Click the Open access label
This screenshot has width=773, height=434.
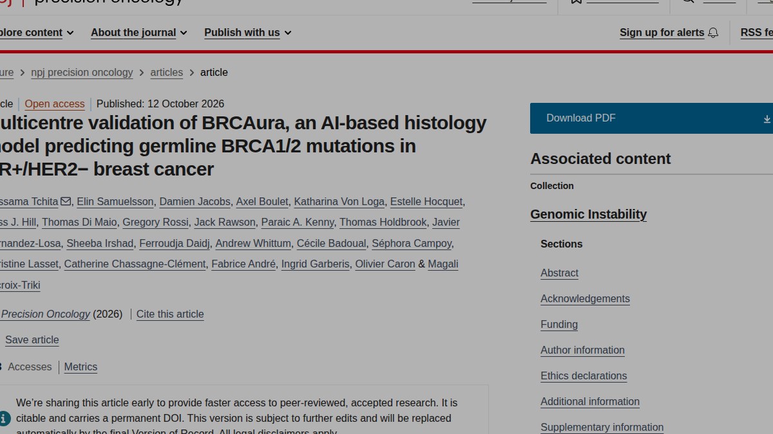pyautogui.click(x=55, y=104)
